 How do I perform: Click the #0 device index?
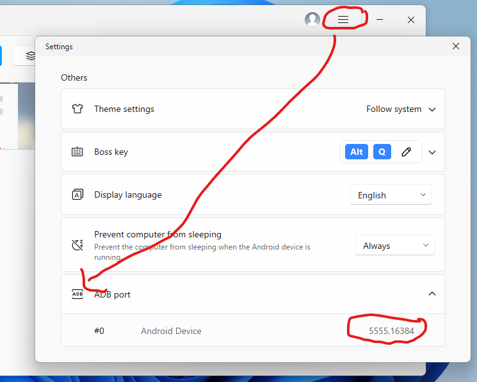click(99, 331)
